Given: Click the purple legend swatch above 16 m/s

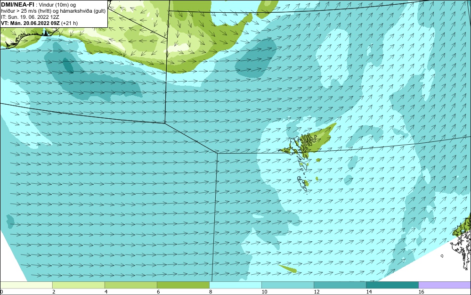Looking at the screenshot, I should 445,285.
